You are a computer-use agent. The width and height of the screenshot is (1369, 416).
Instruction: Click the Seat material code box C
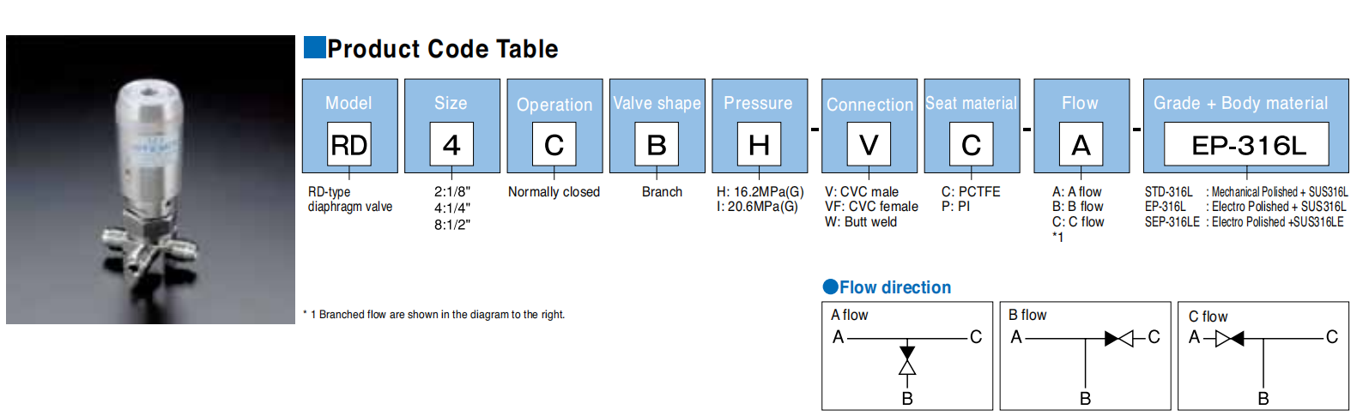pyautogui.click(x=971, y=144)
